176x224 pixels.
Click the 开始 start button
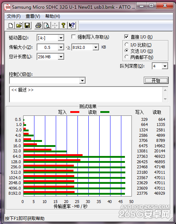tap(156, 80)
